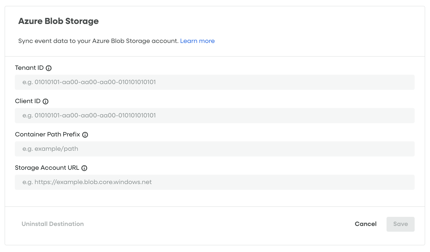Click the Client ID label text
This screenshot has height=252, width=430.
pos(28,101)
